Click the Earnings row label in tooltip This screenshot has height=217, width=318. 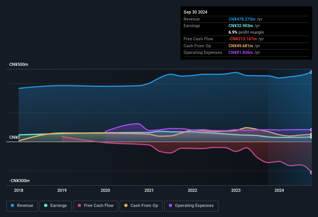[192, 26]
